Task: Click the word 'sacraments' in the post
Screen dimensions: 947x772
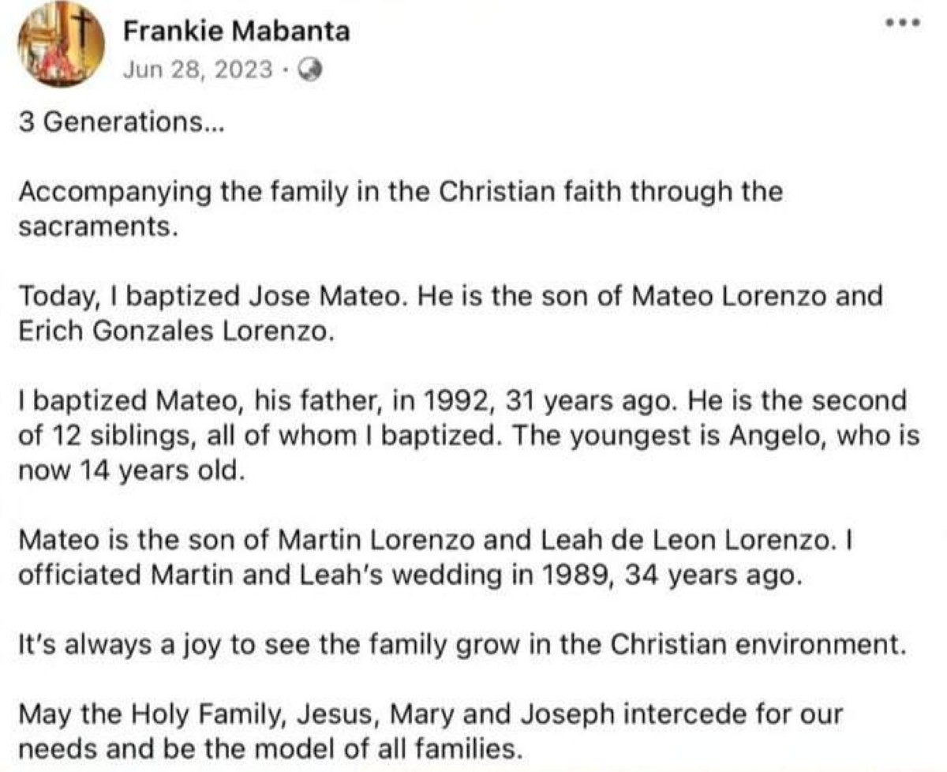Action: tap(91, 227)
